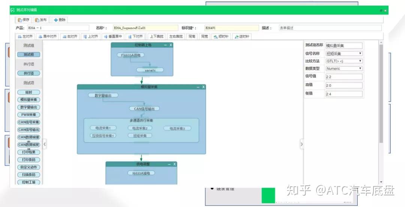Click the 同高 same-height button
The height and width of the screenshot is (207, 405).
[x=192, y=36]
